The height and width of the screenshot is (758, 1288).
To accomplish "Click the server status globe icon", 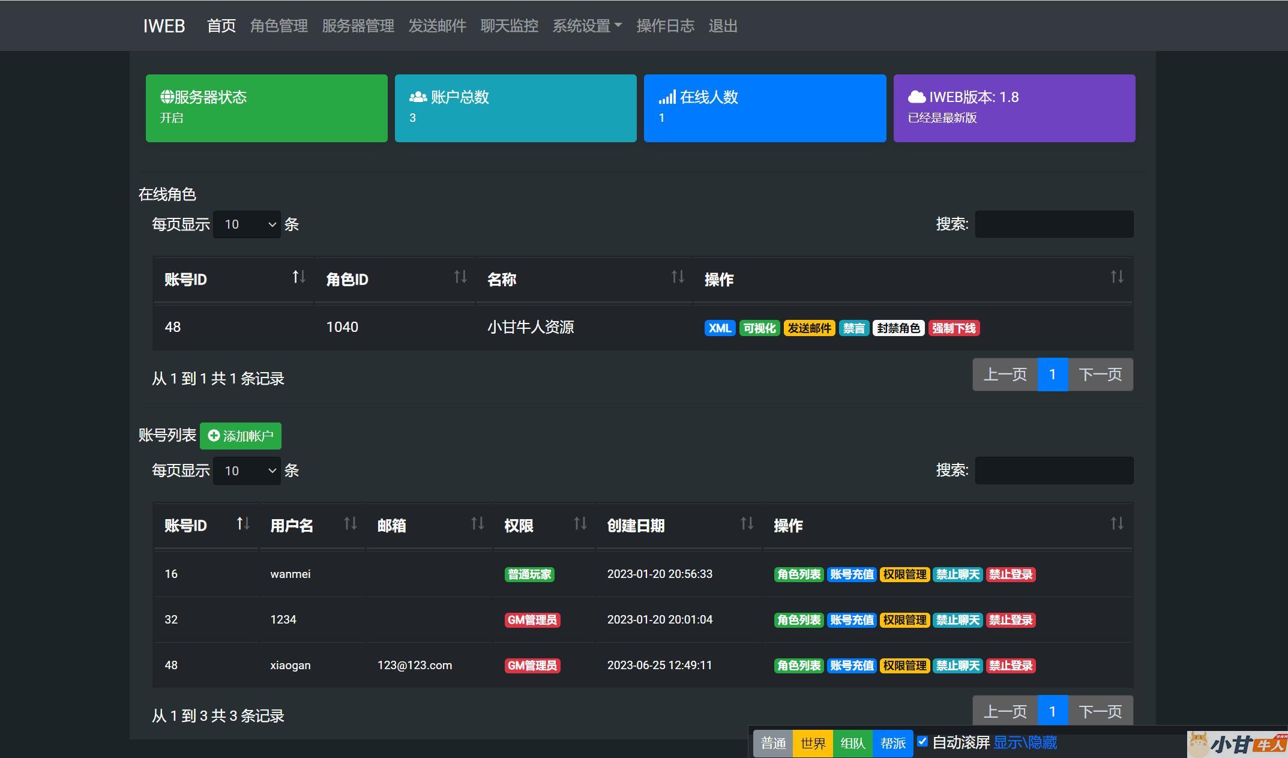I will coord(167,97).
